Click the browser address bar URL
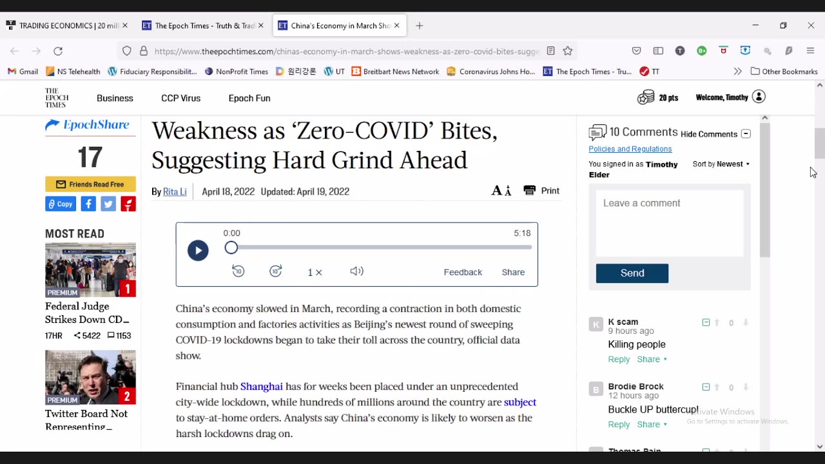Screen dimensions: 825x464 (347, 51)
